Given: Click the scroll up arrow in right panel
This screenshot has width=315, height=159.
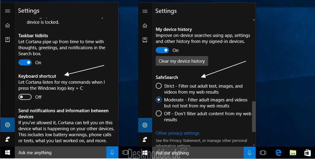Looking at the screenshot, I should (x=254, y=20).
